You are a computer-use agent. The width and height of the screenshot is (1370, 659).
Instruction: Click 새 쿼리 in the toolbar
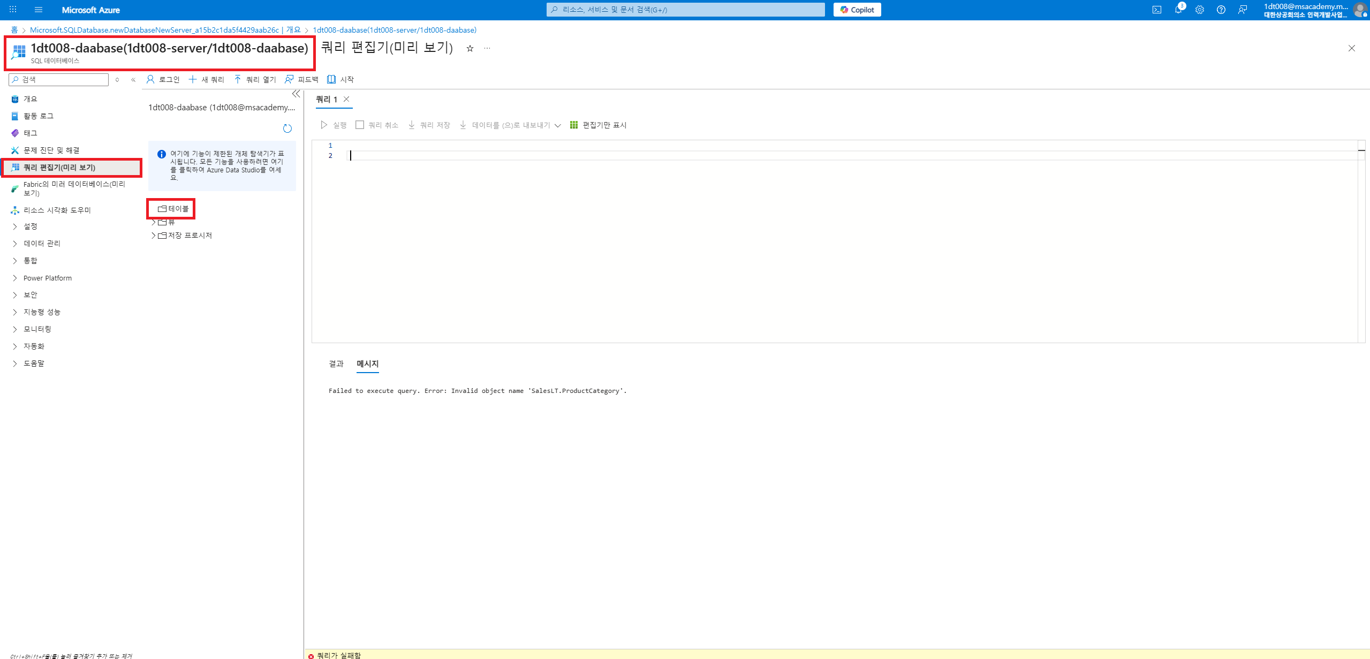[207, 80]
